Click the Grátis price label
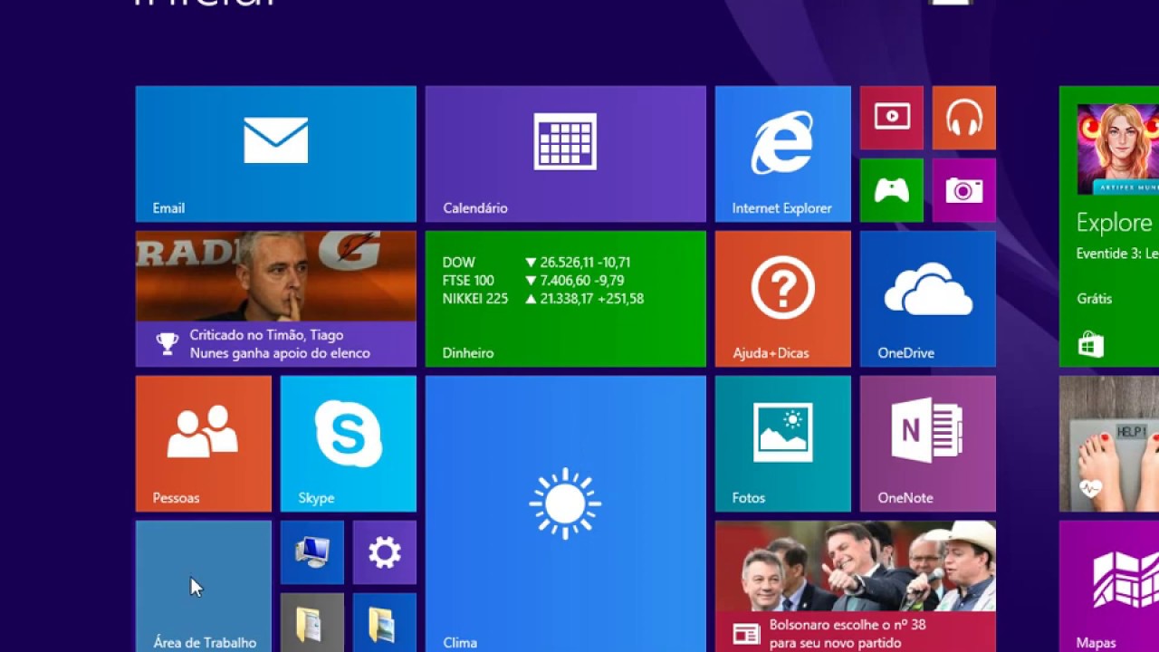Viewport: 1159px width, 652px height. pos(1094,299)
